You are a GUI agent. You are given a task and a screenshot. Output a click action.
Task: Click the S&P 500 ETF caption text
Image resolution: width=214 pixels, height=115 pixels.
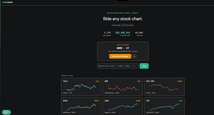tap(153, 113)
